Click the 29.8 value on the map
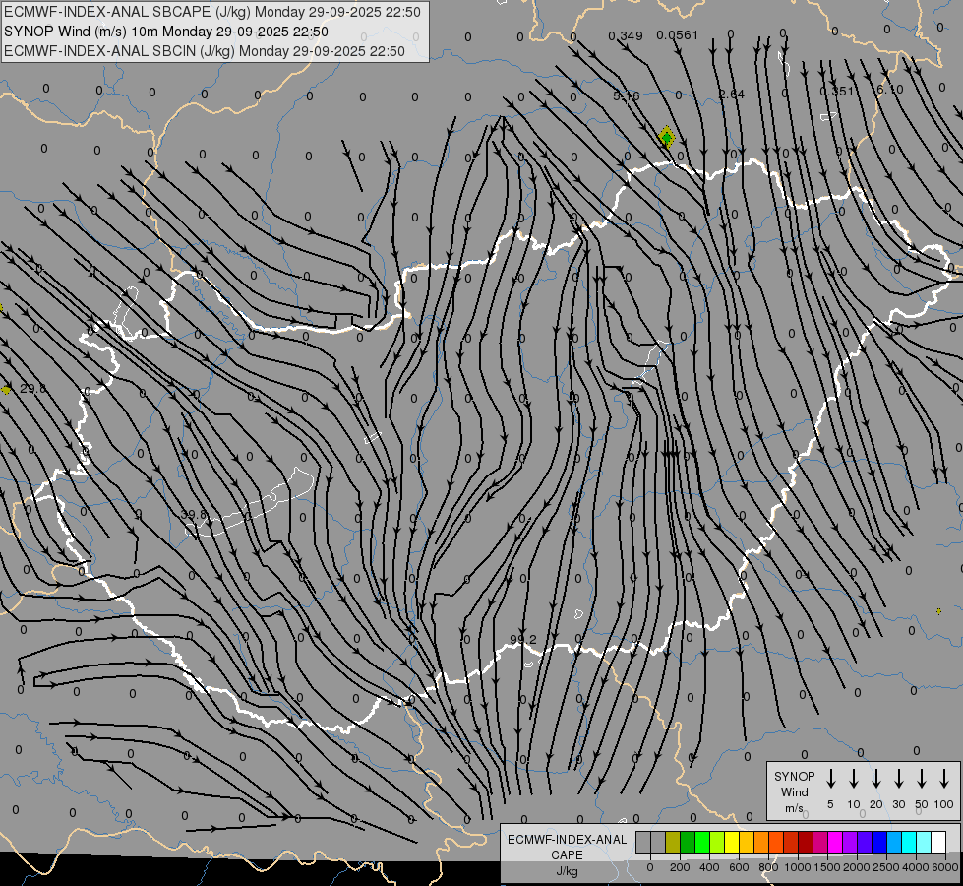This screenshot has width=963, height=886. 32,389
